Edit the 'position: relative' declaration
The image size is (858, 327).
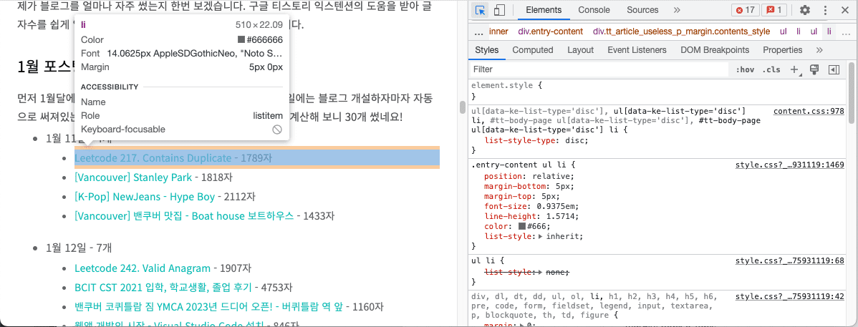[x=529, y=176]
